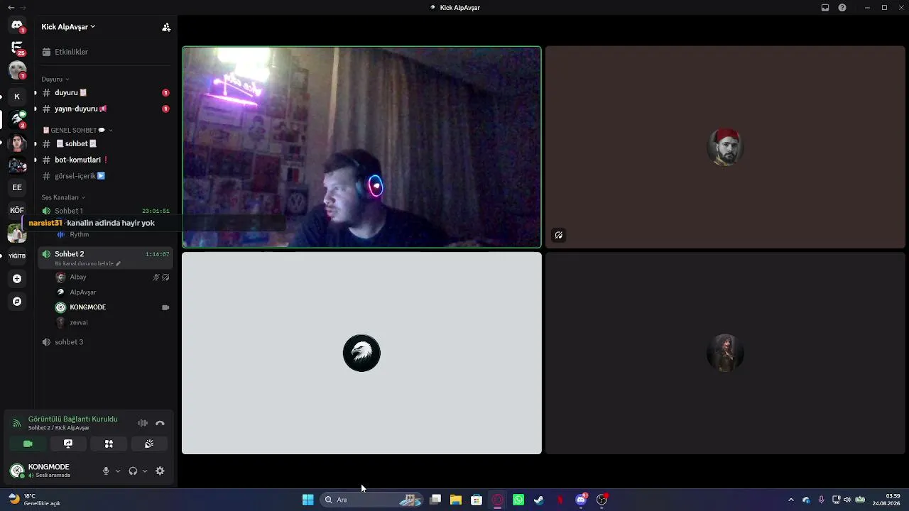Collapse the Duyuru category
This screenshot has height=511, width=909.
click(55, 79)
